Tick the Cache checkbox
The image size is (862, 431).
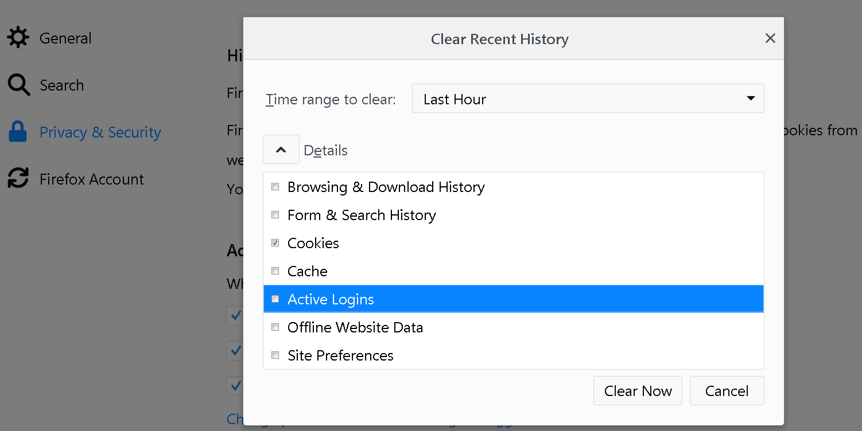point(275,271)
